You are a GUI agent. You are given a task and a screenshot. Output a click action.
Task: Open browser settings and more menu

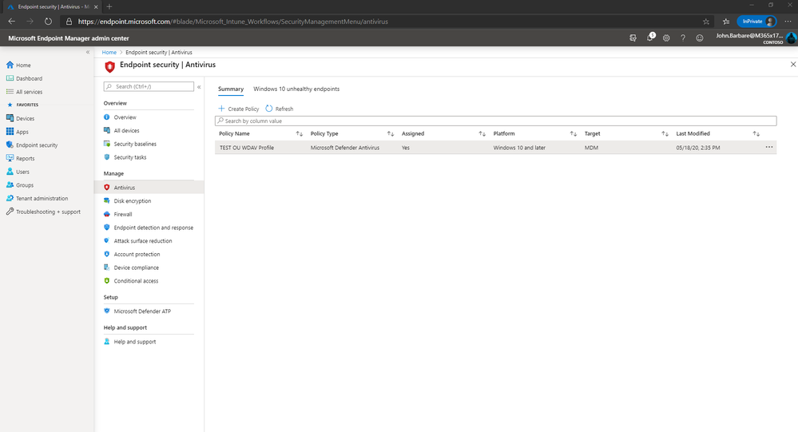788,22
